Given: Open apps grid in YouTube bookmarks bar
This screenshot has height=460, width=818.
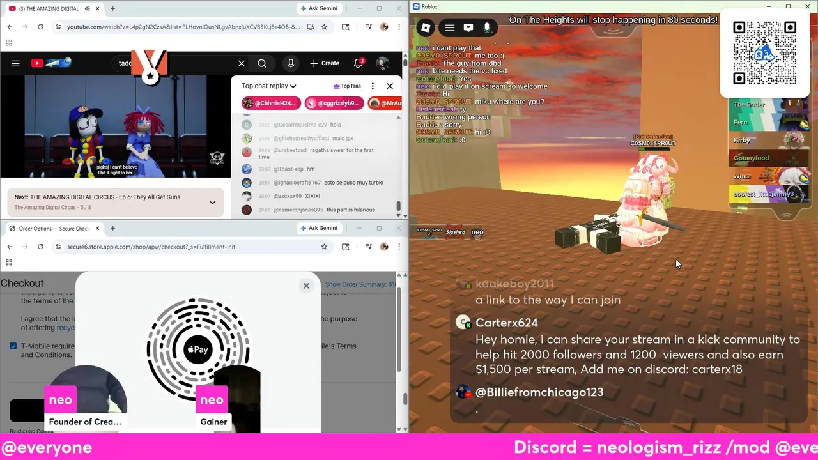Looking at the screenshot, I should (9, 43).
